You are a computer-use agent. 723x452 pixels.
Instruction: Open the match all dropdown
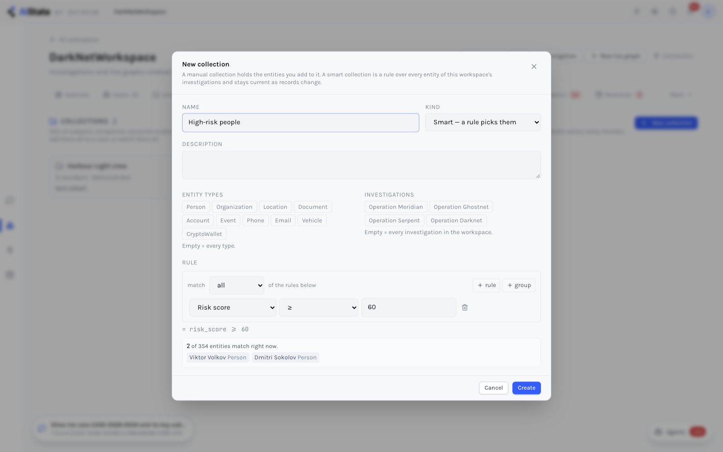click(237, 286)
